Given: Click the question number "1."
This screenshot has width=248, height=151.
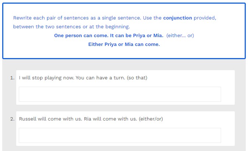Looking at the screenshot, I should (x=13, y=78).
